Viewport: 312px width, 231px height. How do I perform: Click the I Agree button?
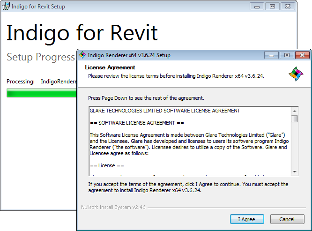click(247, 219)
